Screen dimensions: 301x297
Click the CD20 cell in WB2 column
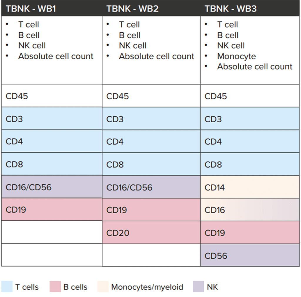click(151, 233)
